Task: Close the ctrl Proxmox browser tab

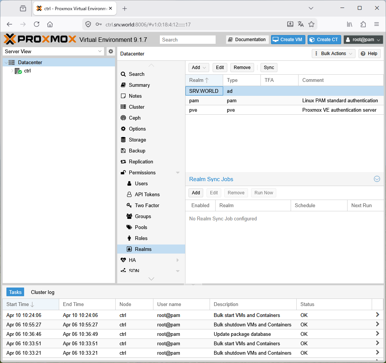Action: coord(110,8)
